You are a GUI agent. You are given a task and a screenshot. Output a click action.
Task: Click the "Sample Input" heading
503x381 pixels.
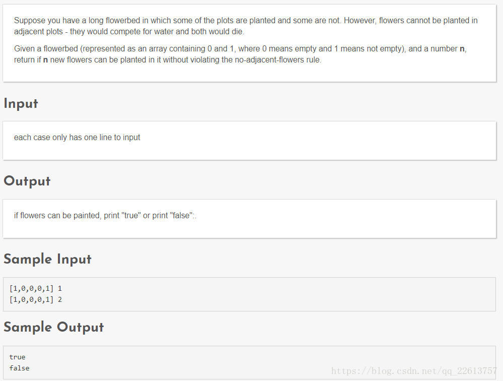(x=47, y=260)
